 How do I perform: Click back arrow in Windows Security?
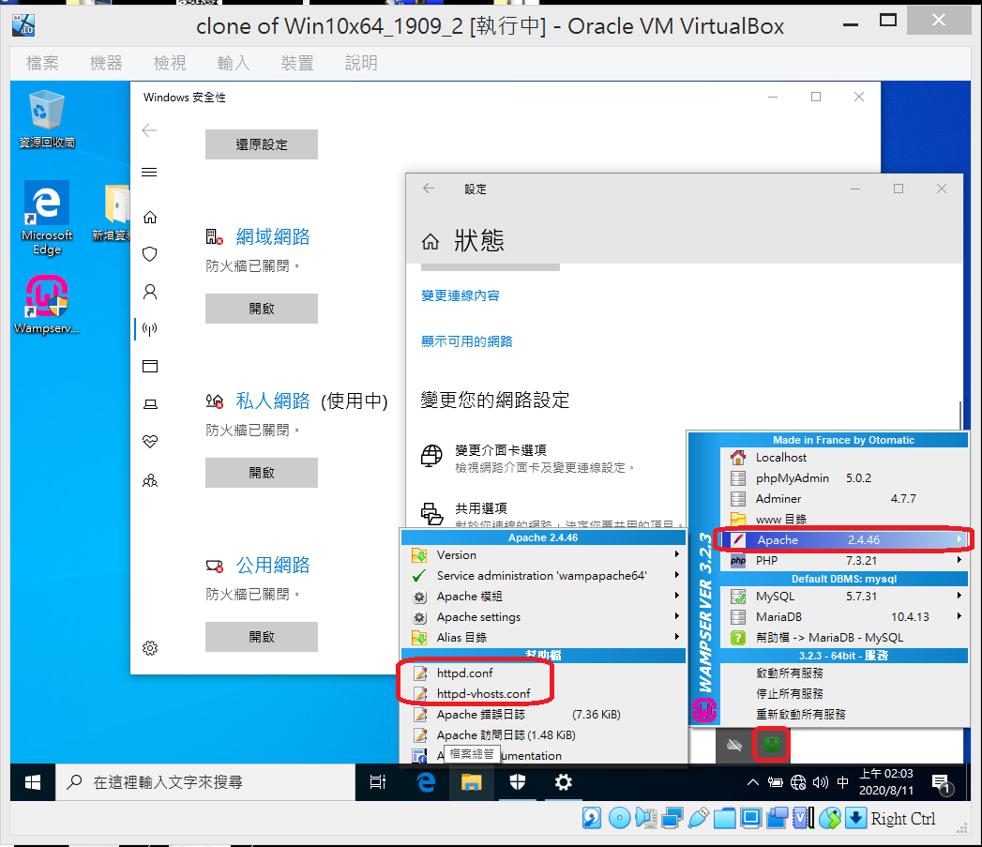click(149, 130)
